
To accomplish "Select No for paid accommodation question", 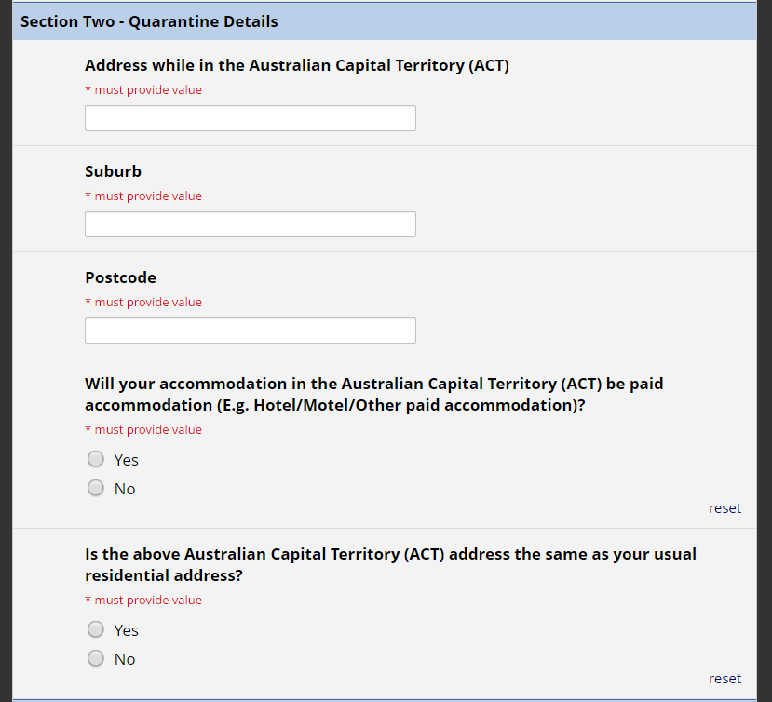I will tap(96, 489).
